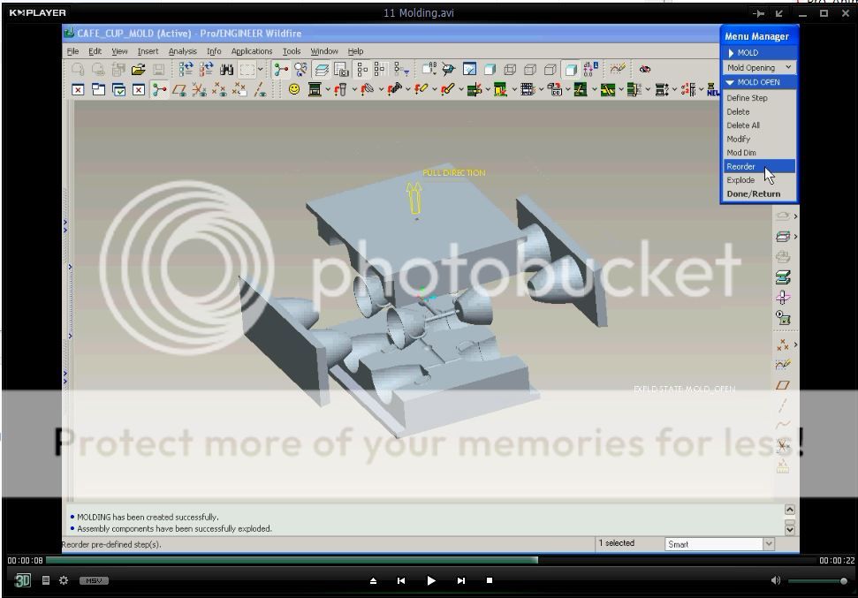
Task: Toggle the highlighted tree icon in second toolbar
Action: (x=159, y=89)
